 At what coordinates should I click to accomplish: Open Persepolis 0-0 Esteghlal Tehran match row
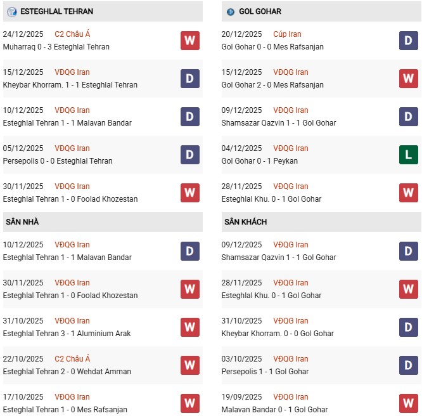pos(58,161)
